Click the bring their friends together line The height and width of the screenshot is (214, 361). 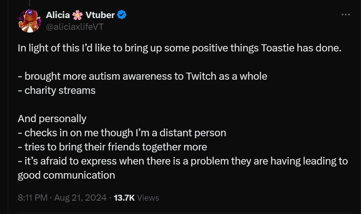(112, 147)
